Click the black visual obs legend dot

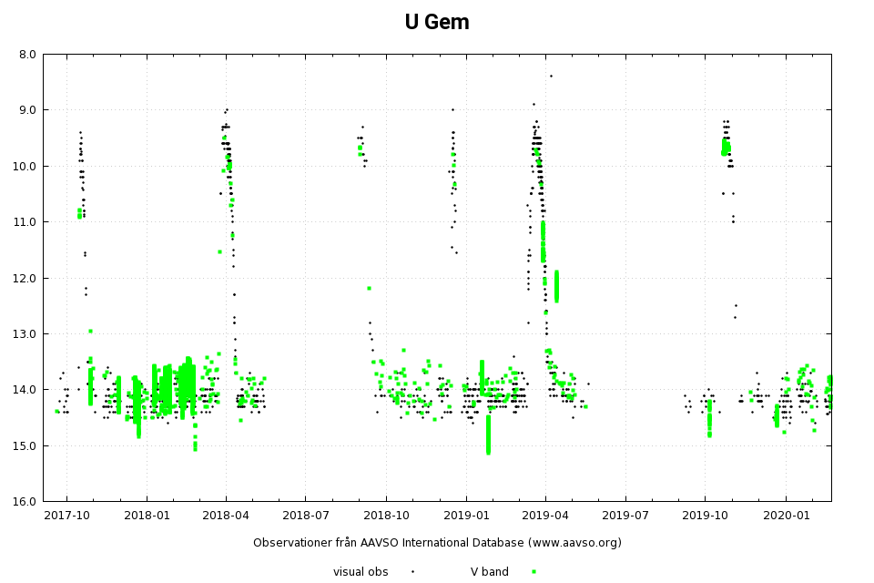(412, 572)
